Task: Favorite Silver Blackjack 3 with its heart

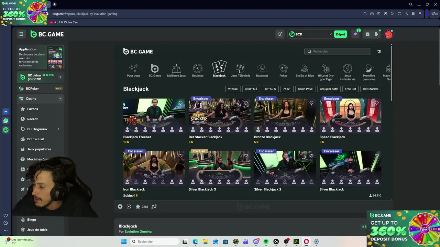Action: [x=246, y=156]
